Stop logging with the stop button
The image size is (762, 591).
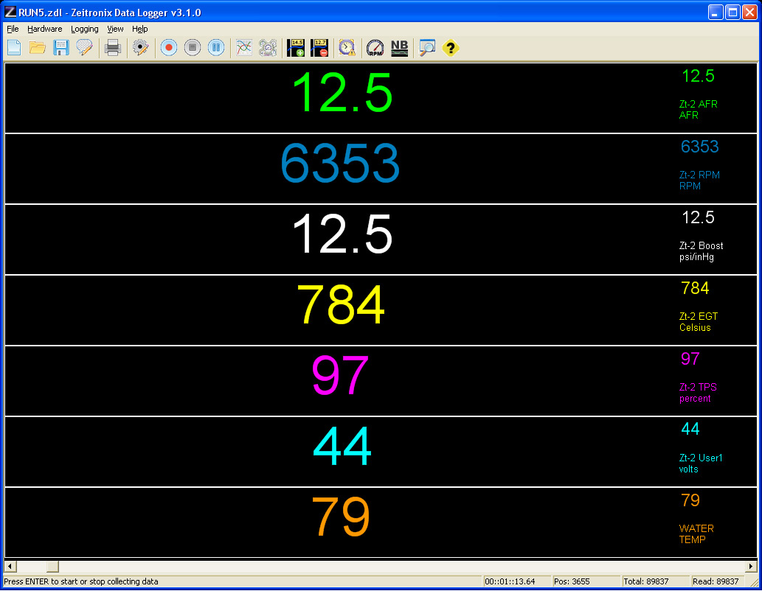192,48
